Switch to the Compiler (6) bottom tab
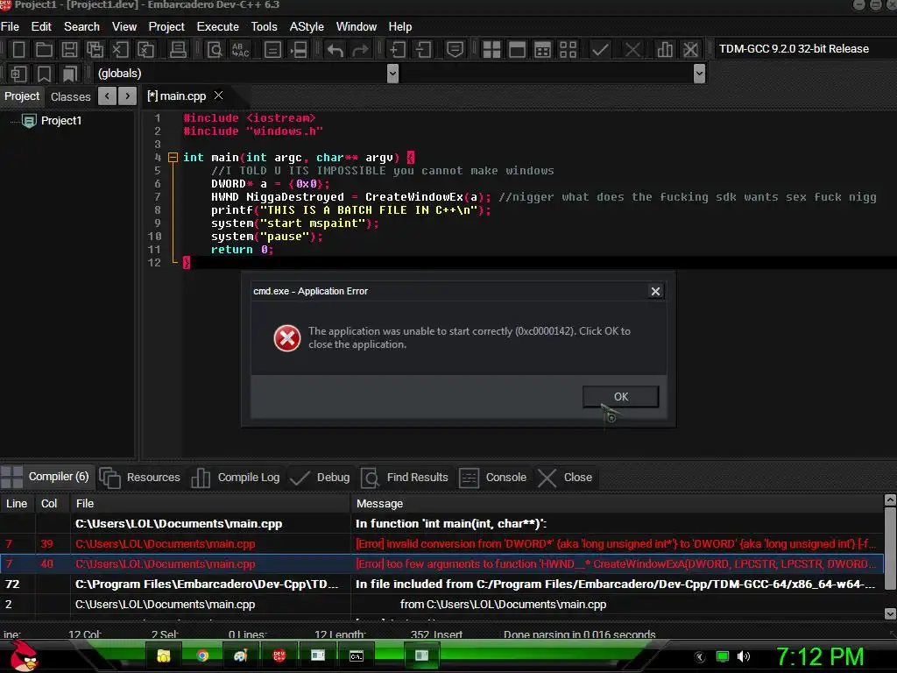This screenshot has width=897, height=673. [x=46, y=477]
